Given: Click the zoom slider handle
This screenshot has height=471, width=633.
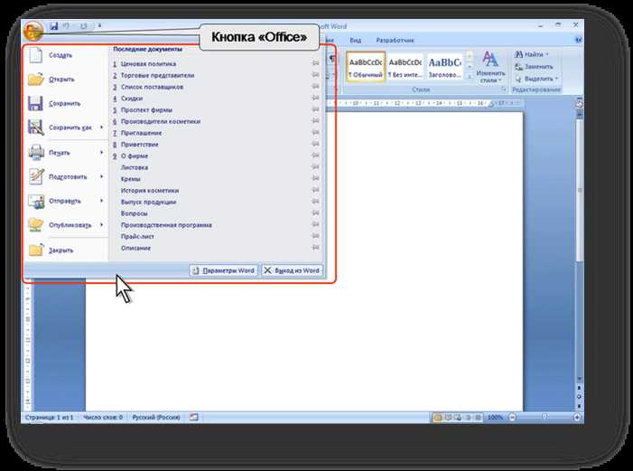Looking at the screenshot, I should click(545, 417).
